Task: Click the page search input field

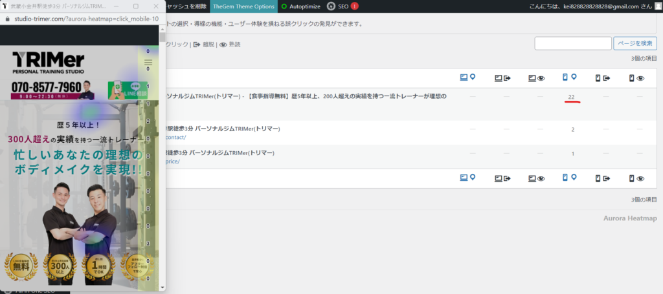Action: click(573, 43)
